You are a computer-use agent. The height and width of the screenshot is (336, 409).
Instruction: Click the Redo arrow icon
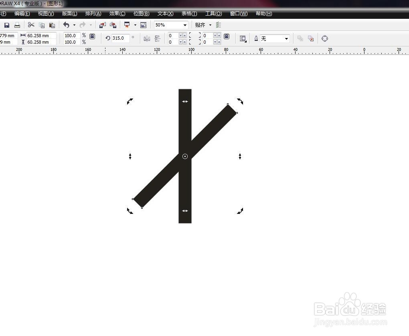click(x=83, y=25)
